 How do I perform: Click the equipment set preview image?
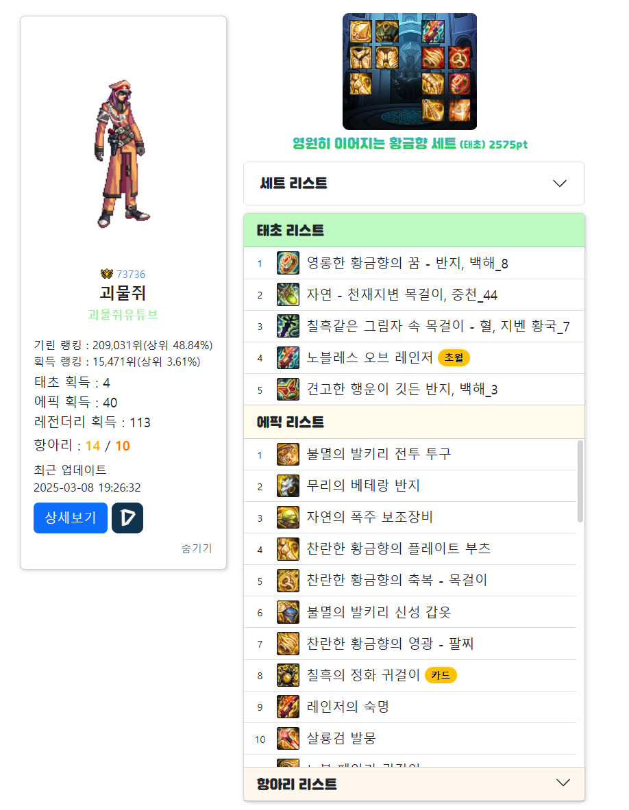409,71
